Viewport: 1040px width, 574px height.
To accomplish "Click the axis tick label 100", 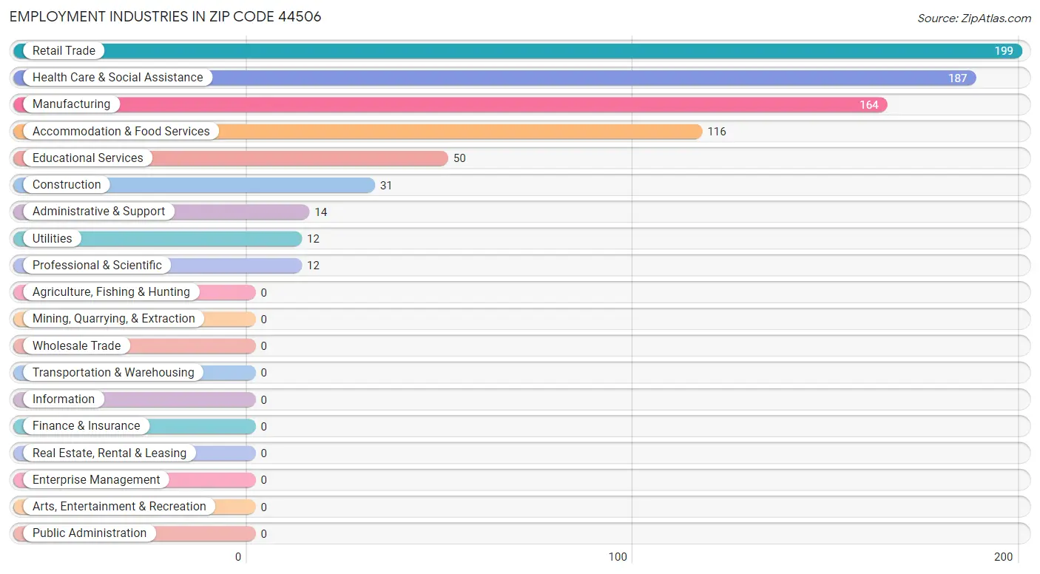I will (x=618, y=557).
